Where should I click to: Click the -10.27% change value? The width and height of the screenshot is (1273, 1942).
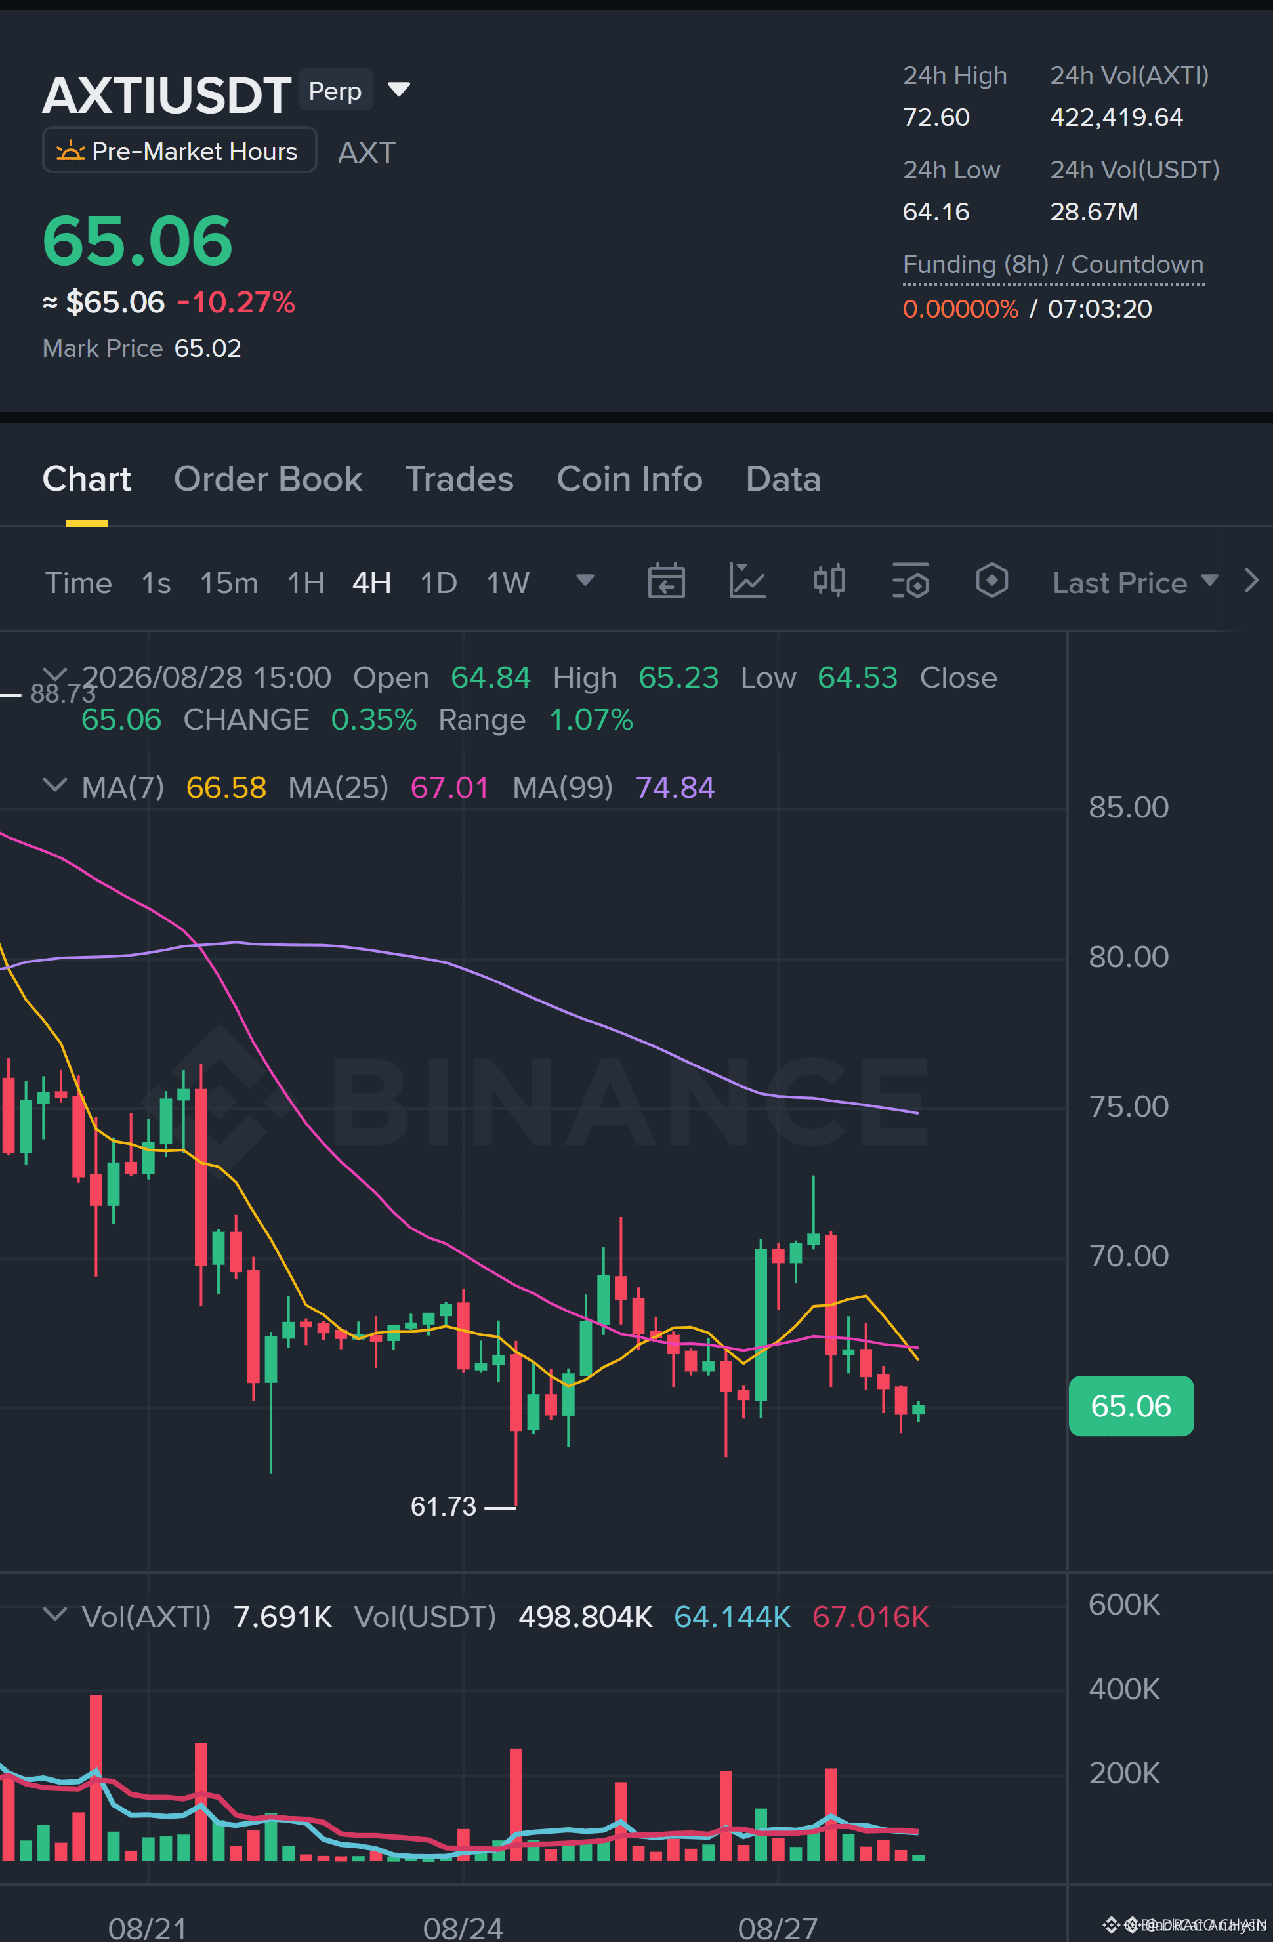pos(236,302)
